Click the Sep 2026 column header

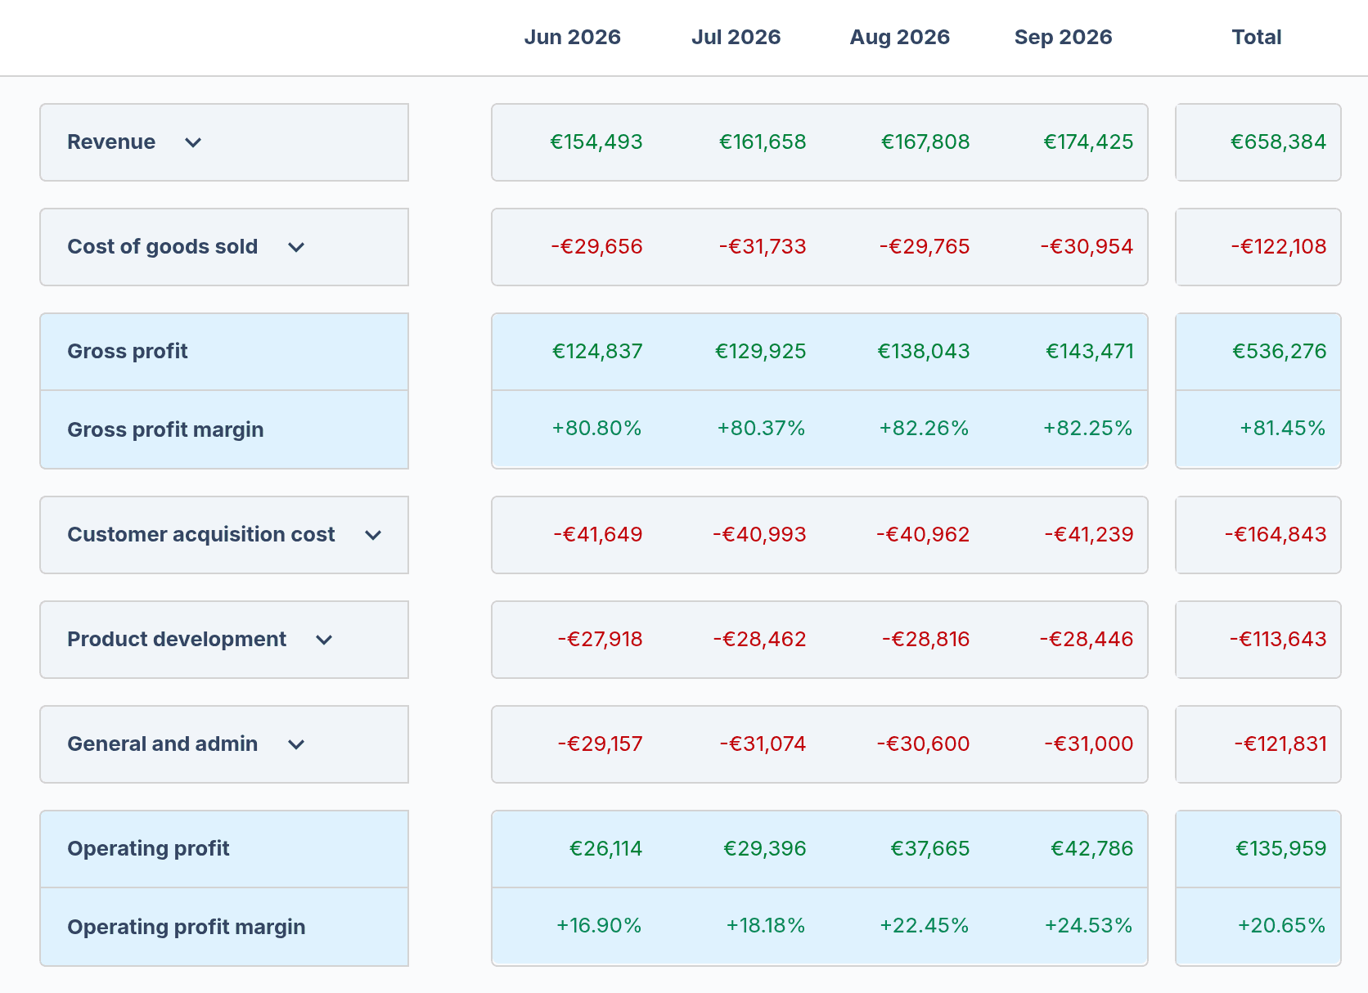pos(1064,37)
